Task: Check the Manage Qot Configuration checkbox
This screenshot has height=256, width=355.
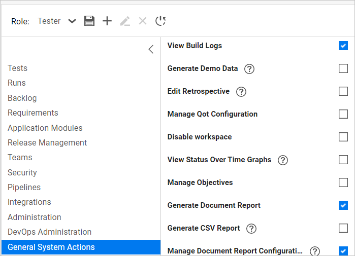Action: click(343, 114)
